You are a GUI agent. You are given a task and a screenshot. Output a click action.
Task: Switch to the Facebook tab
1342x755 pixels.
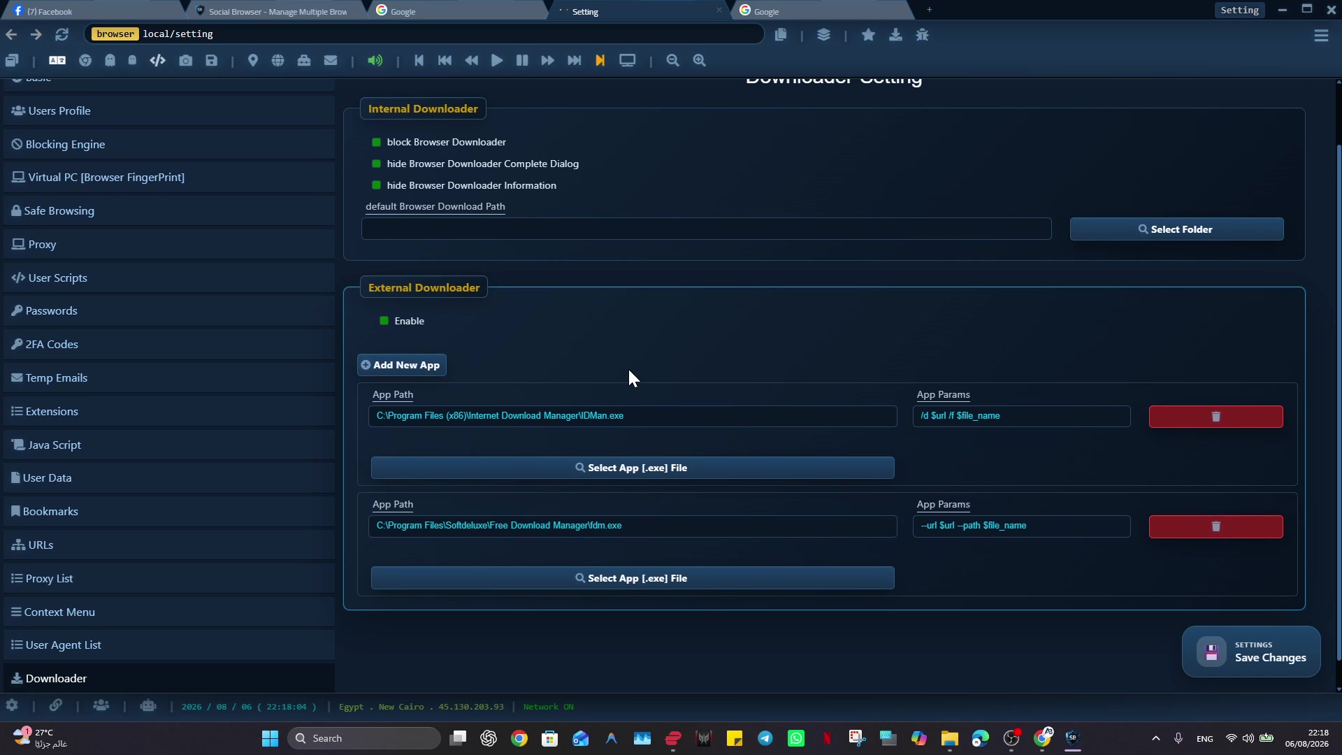click(x=92, y=11)
